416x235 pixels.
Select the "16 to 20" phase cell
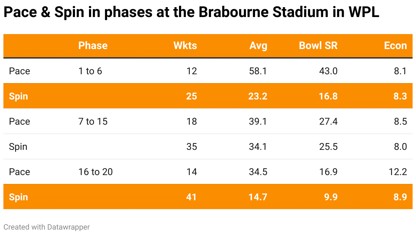95,172
